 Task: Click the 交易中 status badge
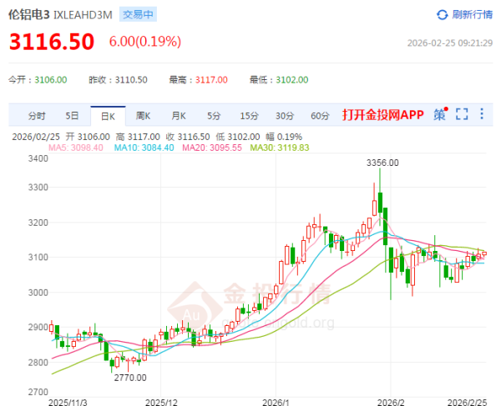point(138,15)
